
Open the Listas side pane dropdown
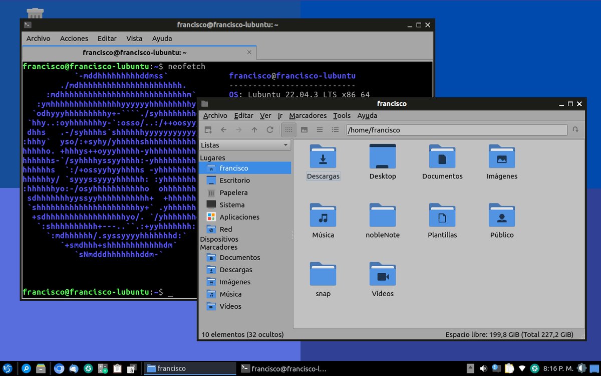point(245,145)
